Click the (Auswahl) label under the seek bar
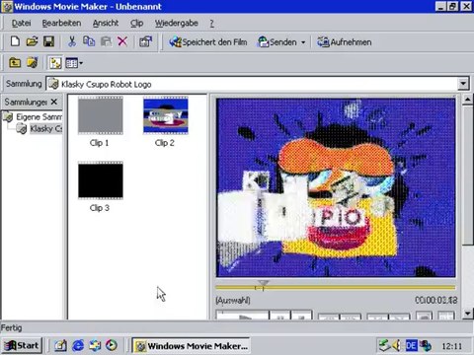Image resolution: width=474 pixels, height=355 pixels. point(233,300)
